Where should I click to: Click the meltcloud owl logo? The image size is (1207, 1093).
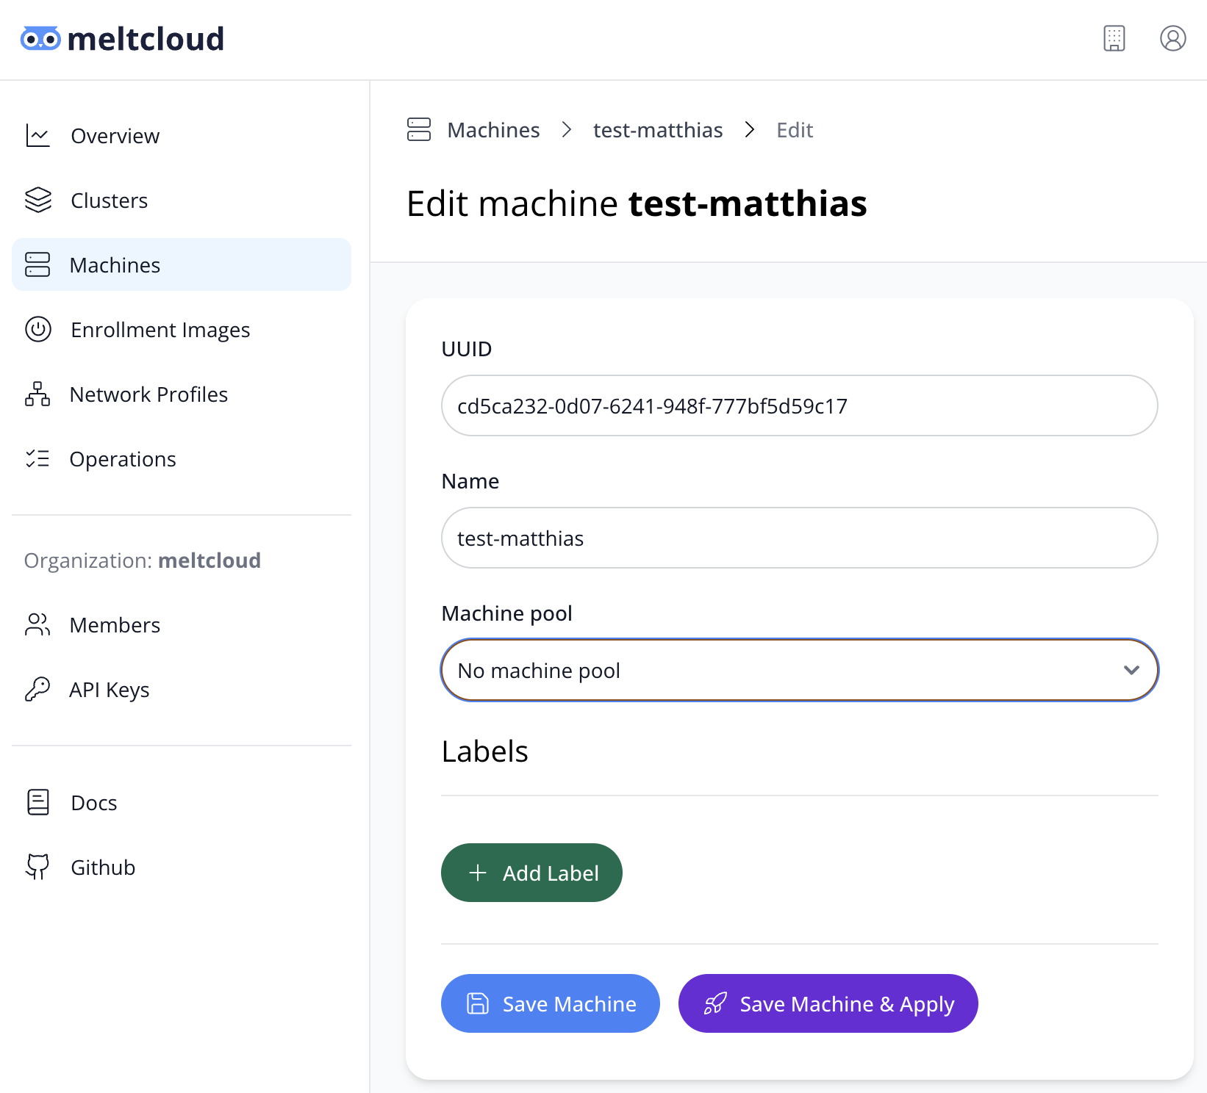40,38
